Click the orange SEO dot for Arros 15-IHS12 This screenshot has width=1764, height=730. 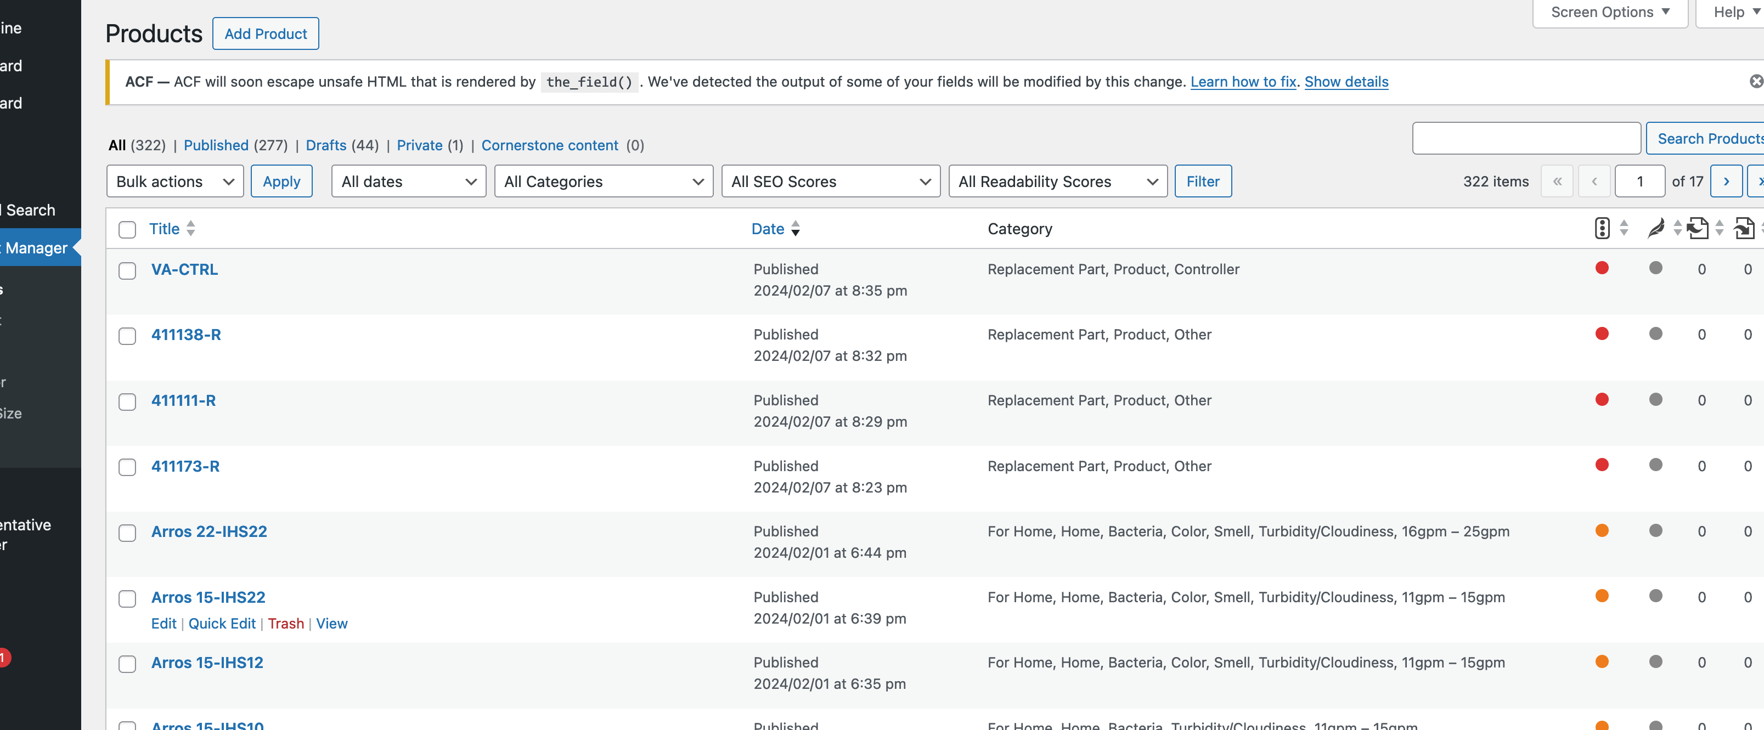[1602, 661]
